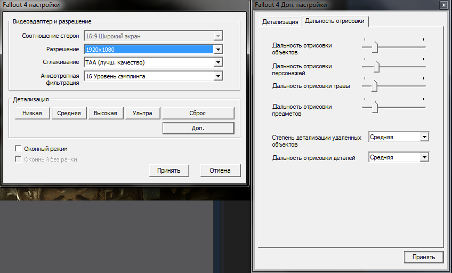The image size is (452, 273).
Task: Toggle the Оконный режим checkbox
Action: 18,149
